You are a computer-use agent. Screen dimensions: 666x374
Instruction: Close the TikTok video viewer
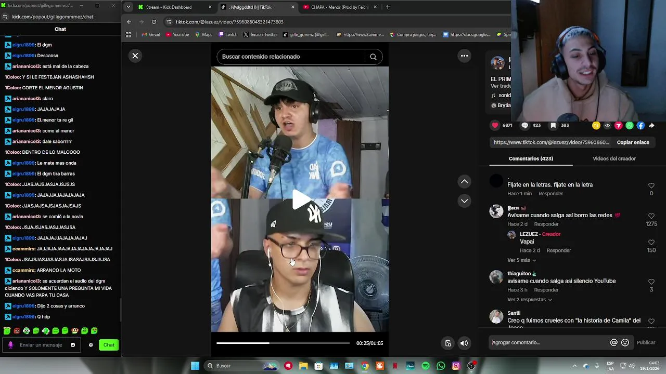coord(135,56)
